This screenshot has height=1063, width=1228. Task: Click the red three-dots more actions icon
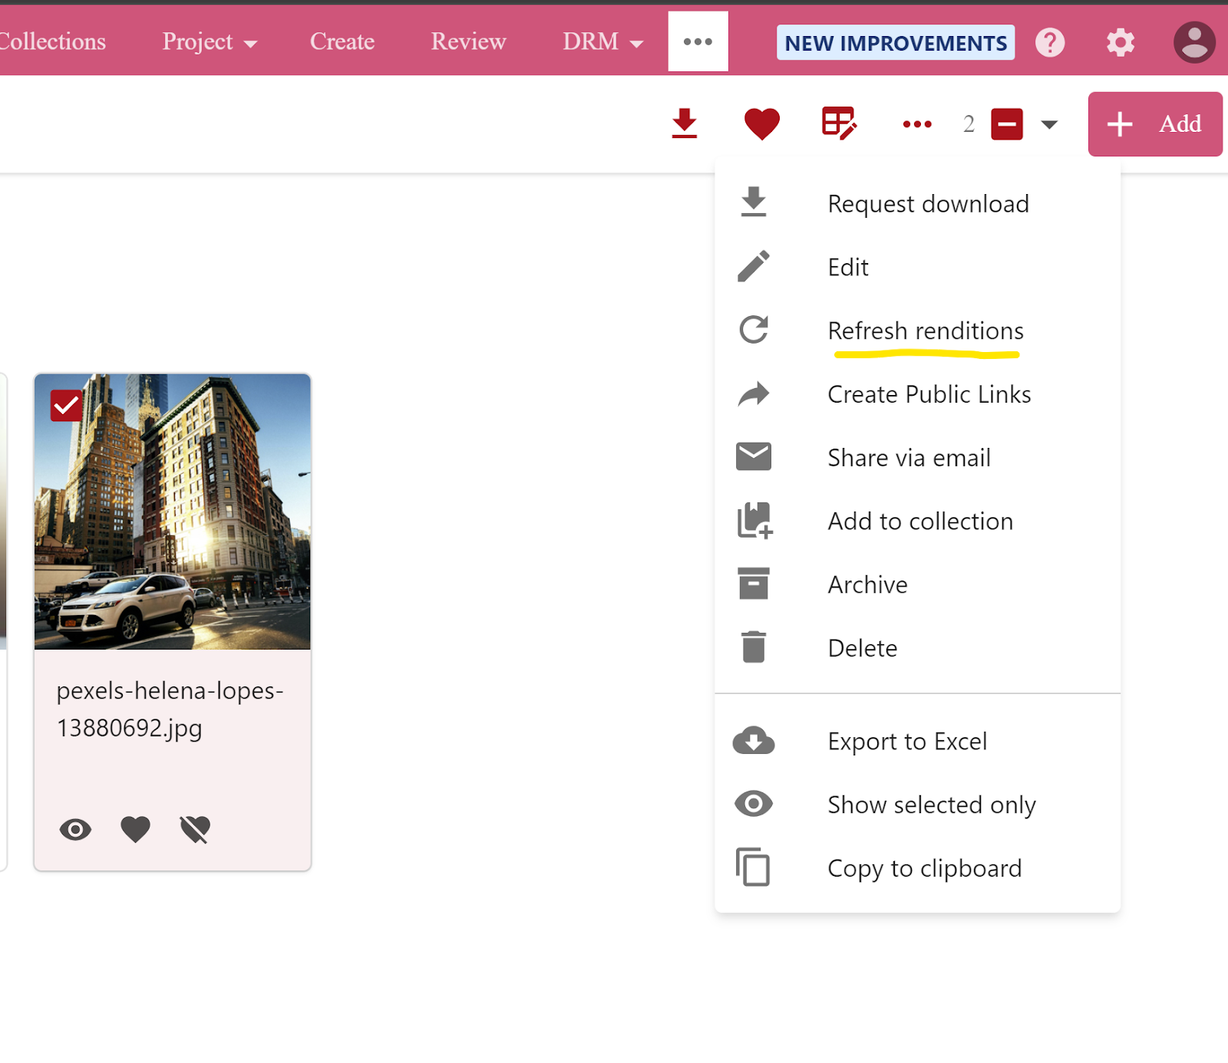coord(917,124)
